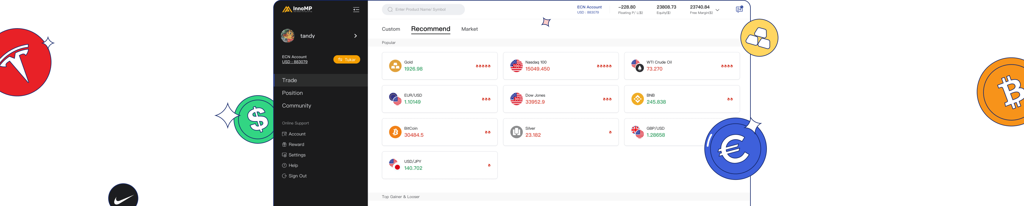The image size is (1024, 206).
Task: Open the Reward section
Action: pyautogui.click(x=296, y=144)
